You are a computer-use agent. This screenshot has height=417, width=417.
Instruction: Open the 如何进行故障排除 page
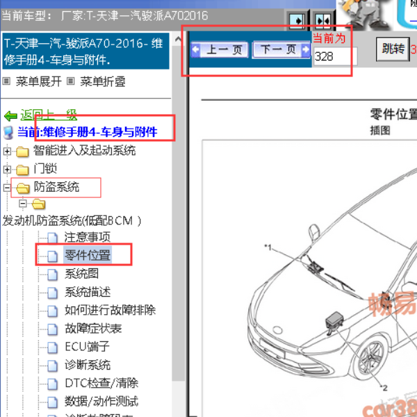111,311
